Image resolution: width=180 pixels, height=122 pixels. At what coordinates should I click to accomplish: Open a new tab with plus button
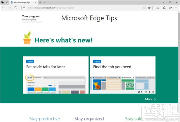pyautogui.click(x=40, y=2)
